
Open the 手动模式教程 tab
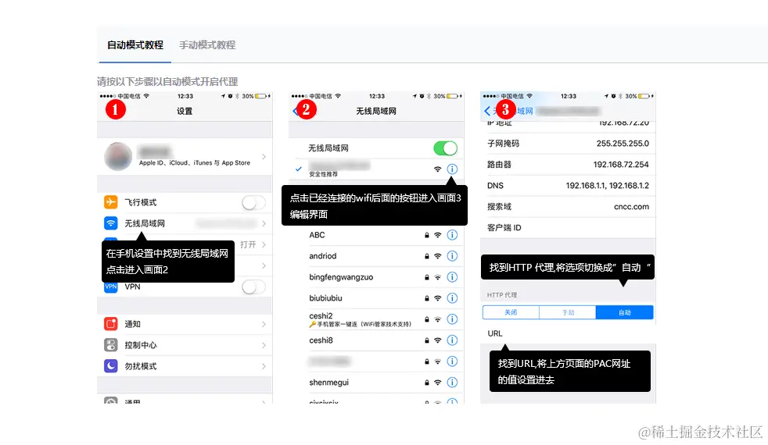[x=207, y=45]
